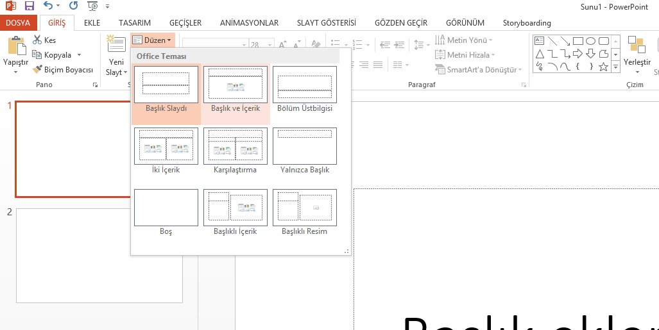Select the İki İçerik layout
659x330 pixels.
point(166,151)
